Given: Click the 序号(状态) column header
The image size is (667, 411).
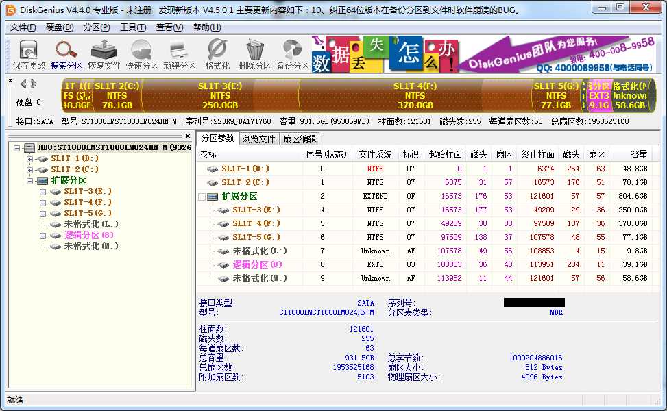Looking at the screenshot, I should click(327, 154).
